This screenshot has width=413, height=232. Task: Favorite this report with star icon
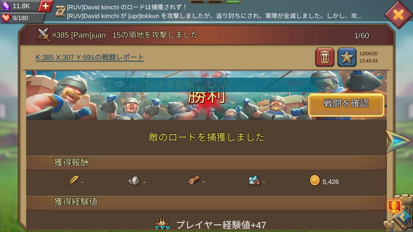347,57
